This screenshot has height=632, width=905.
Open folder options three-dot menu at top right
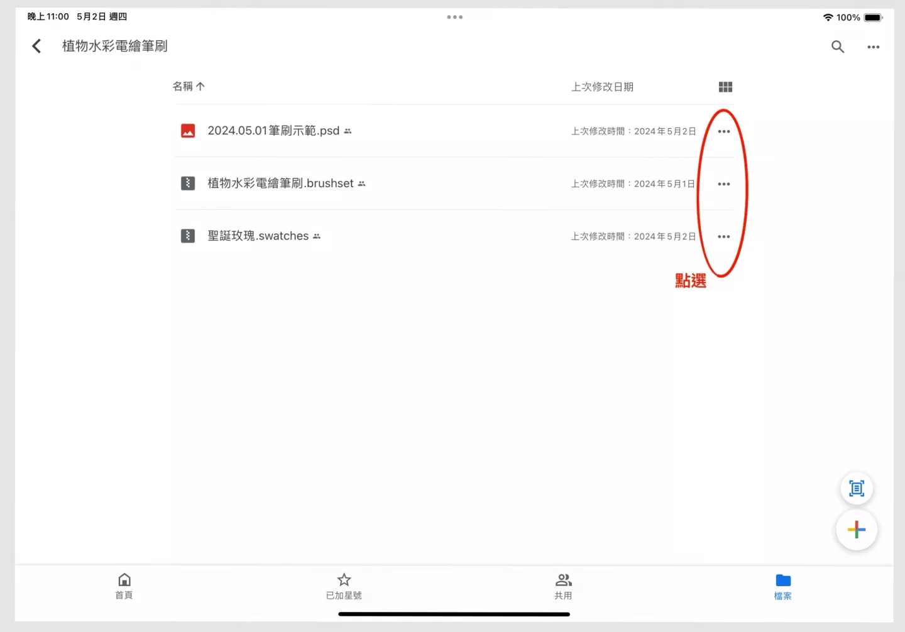tap(873, 47)
